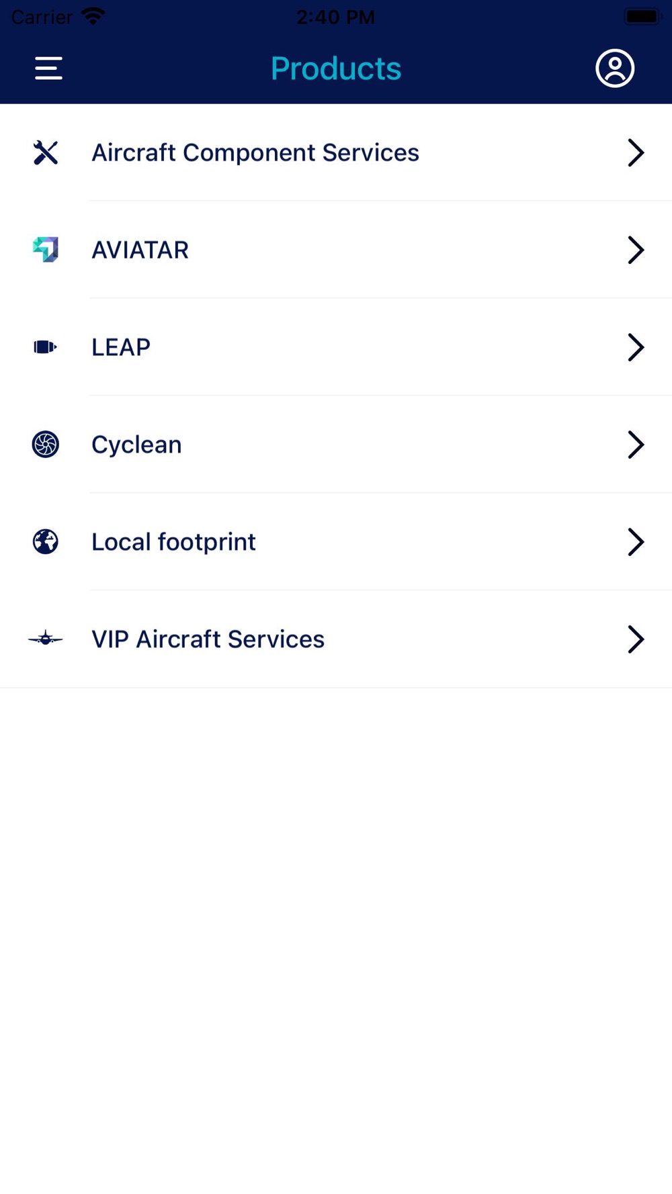Open the hamburger navigation menu

(x=48, y=68)
